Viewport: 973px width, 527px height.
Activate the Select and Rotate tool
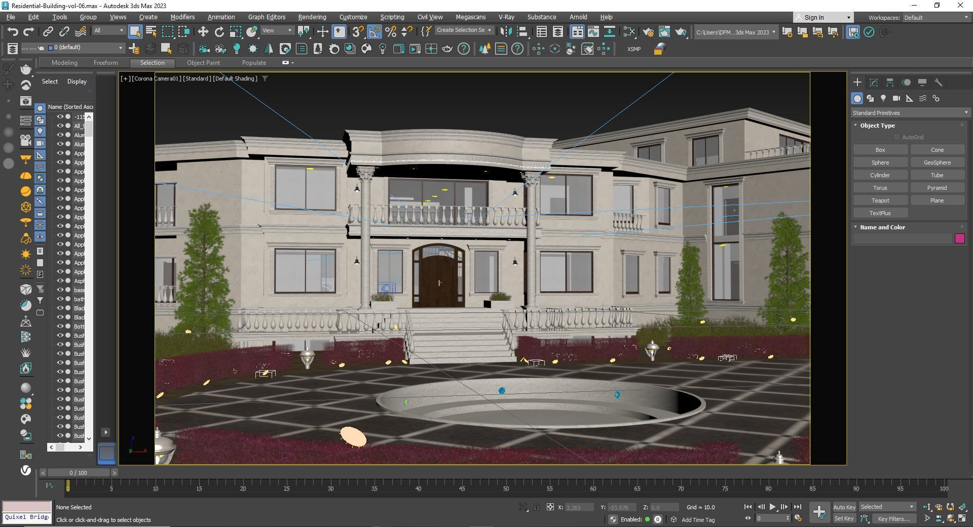(219, 32)
